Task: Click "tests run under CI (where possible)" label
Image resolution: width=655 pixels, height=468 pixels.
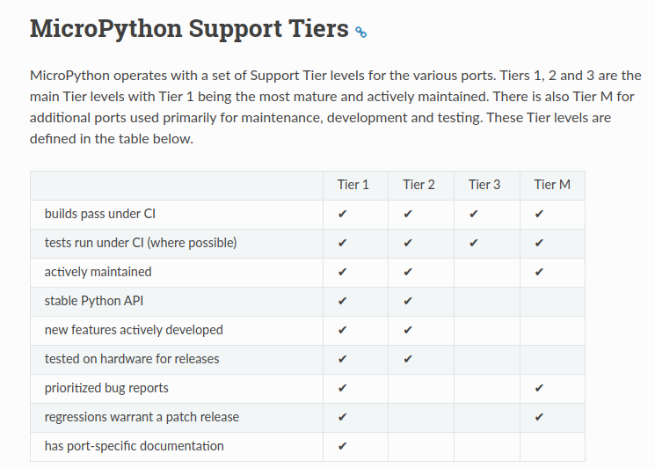Action: click(x=141, y=243)
